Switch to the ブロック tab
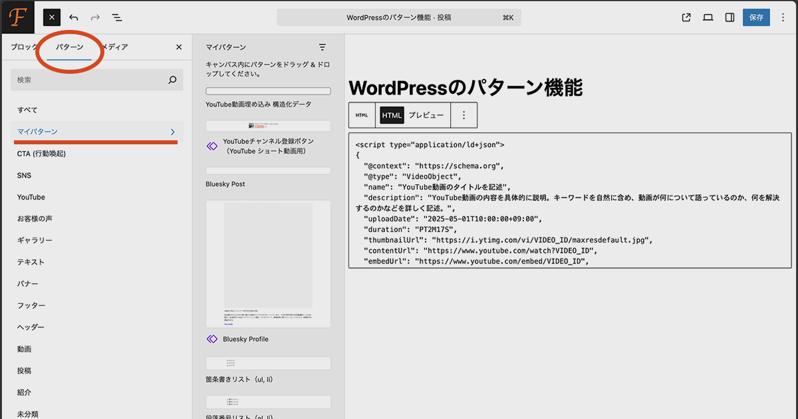798x419 pixels. [25, 47]
